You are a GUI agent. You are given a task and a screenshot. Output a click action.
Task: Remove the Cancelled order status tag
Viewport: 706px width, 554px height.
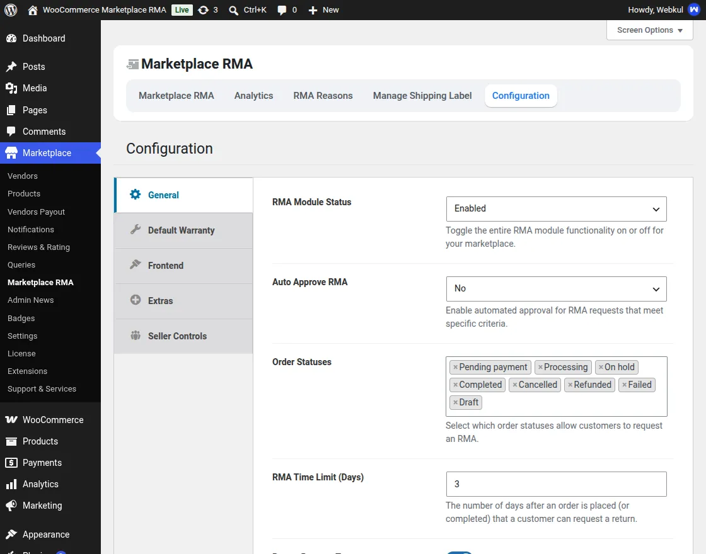pos(514,385)
